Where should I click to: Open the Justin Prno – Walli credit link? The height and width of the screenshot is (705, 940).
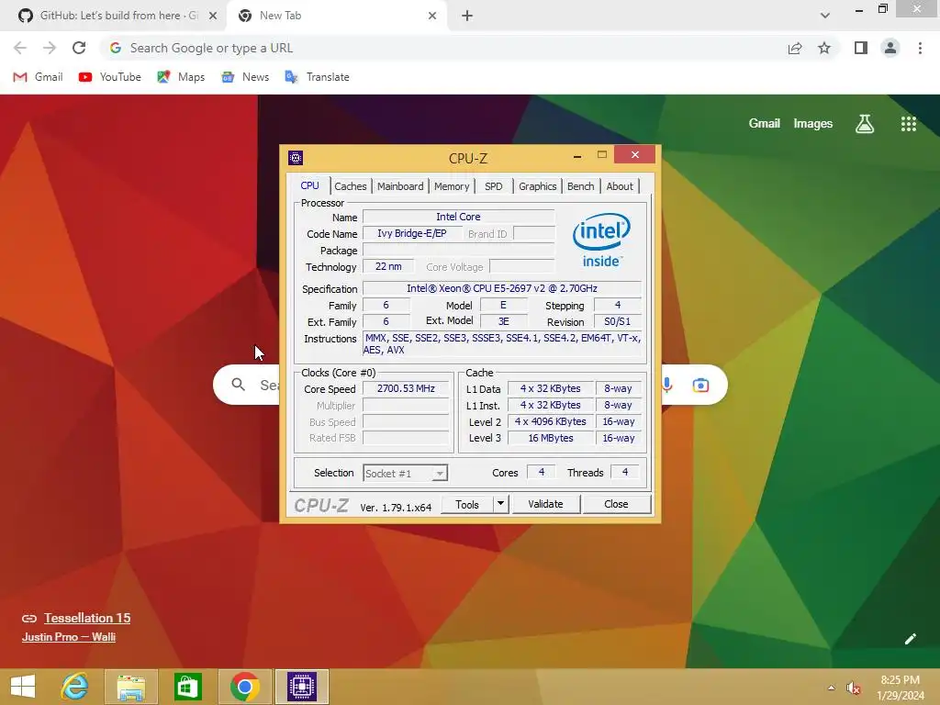pos(69,637)
